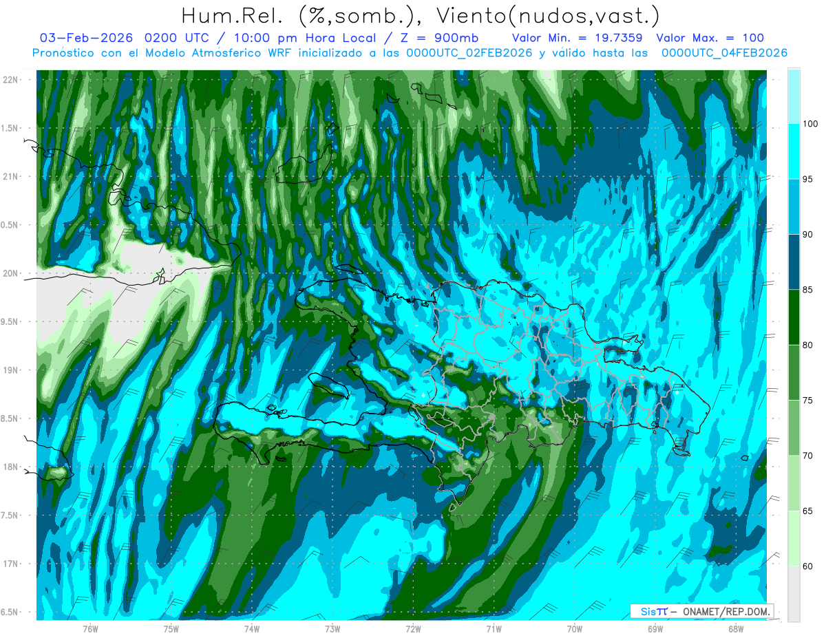Click the title 'Hum.Rel. (%,somb.), Viento(nudos,vast.)'
The width and height of the screenshot is (826, 638).
pos(421,15)
